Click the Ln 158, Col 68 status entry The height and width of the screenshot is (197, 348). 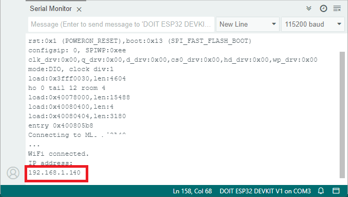point(192,191)
